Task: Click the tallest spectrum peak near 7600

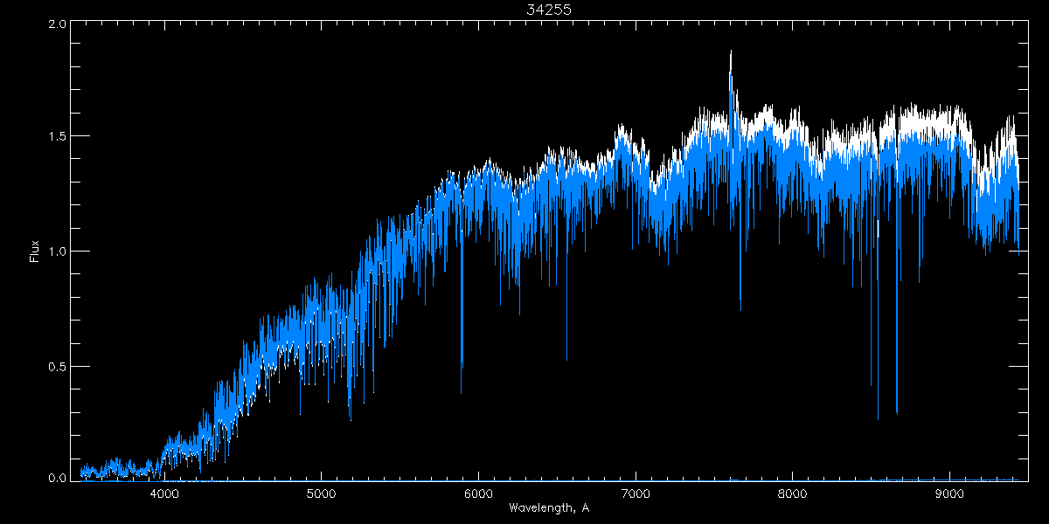Action: (731, 54)
